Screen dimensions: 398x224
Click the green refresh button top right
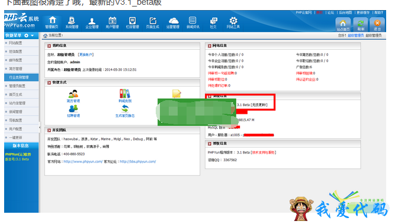coord(361,24)
